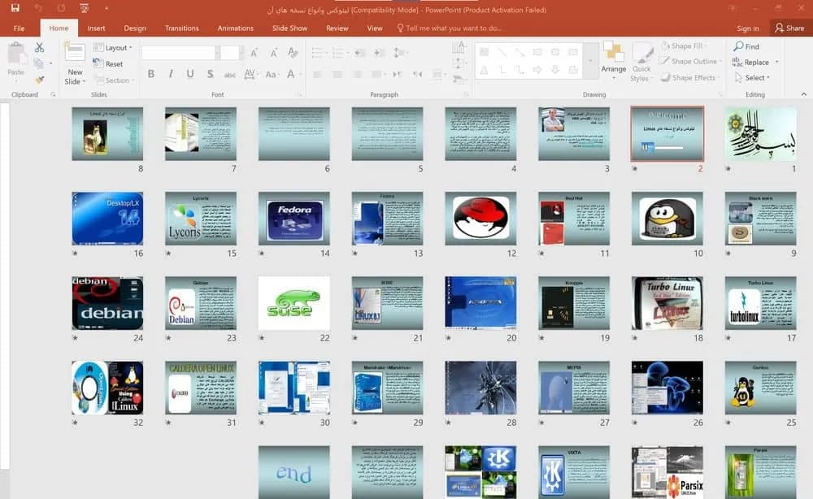Toggle Bold formatting

(151, 74)
